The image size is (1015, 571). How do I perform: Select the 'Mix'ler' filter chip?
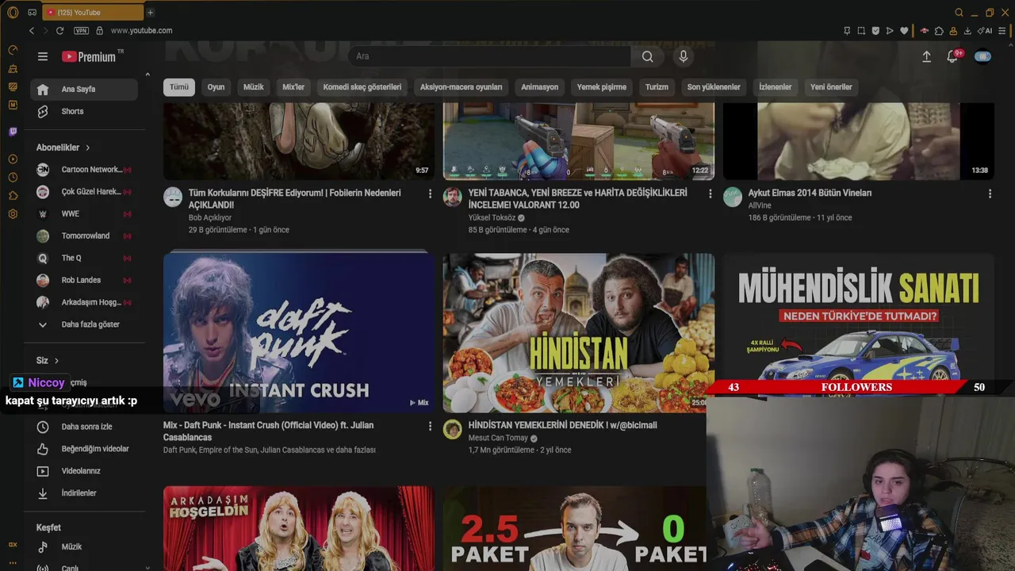point(293,87)
